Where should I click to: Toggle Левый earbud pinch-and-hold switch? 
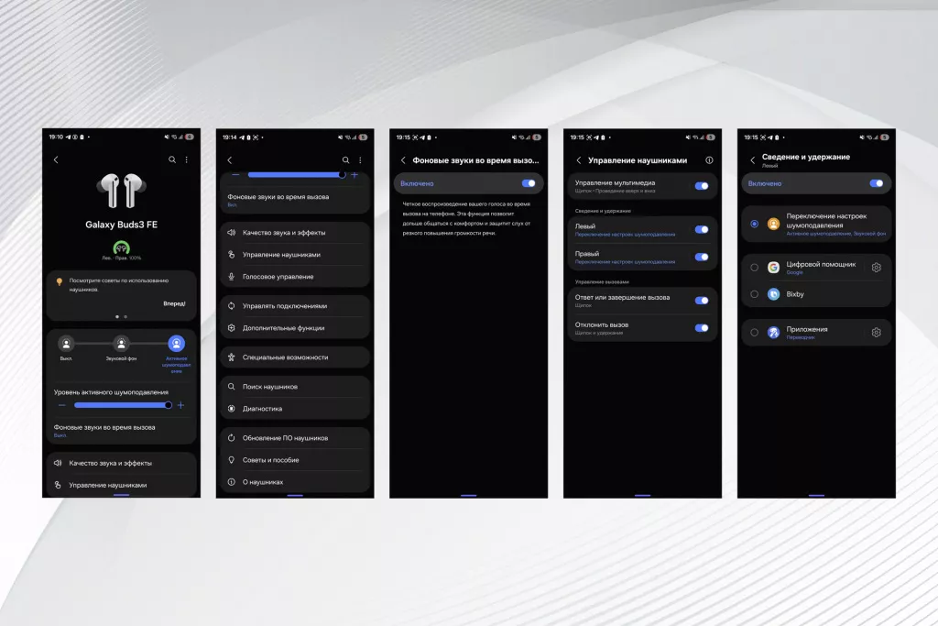click(x=702, y=229)
